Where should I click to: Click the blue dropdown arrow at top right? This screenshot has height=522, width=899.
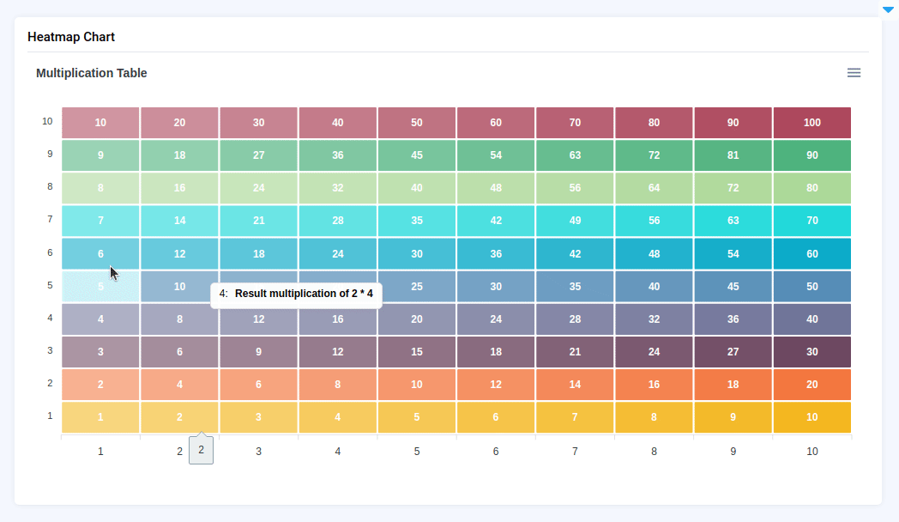click(x=888, y=10)
